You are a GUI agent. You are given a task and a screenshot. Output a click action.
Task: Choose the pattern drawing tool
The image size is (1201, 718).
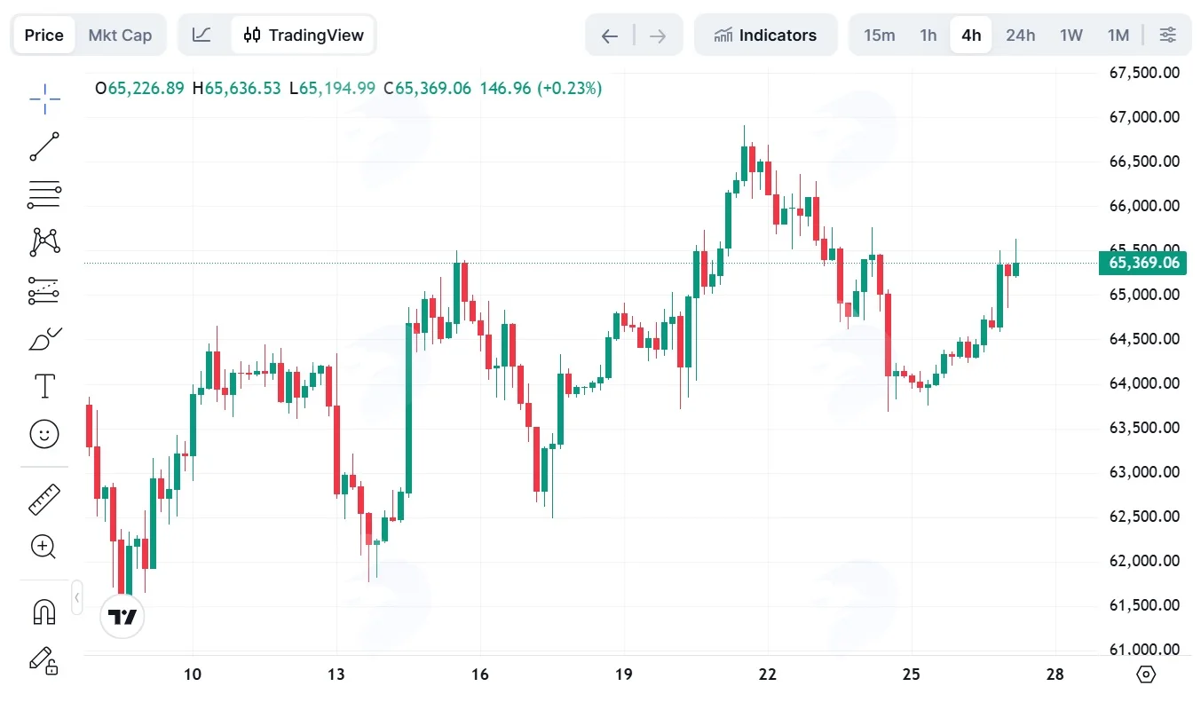44,242
